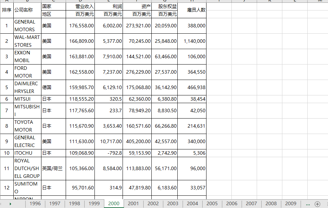Click the MITSUBISHI company cell
The height and width of the screenshot is (208, 328).
click(x=27, y=111)
